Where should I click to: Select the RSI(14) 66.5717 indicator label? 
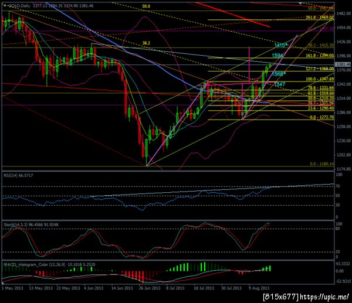(18, 175)
